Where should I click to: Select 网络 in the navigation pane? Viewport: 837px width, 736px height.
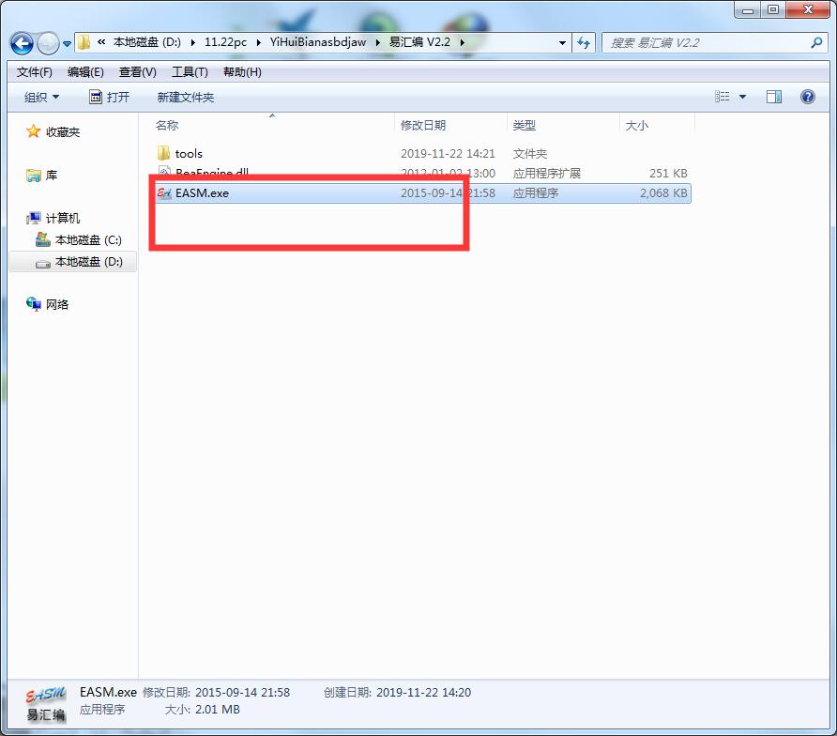click(x=57, y=304)
